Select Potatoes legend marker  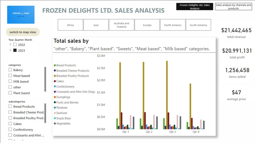(x=55, y=108)
